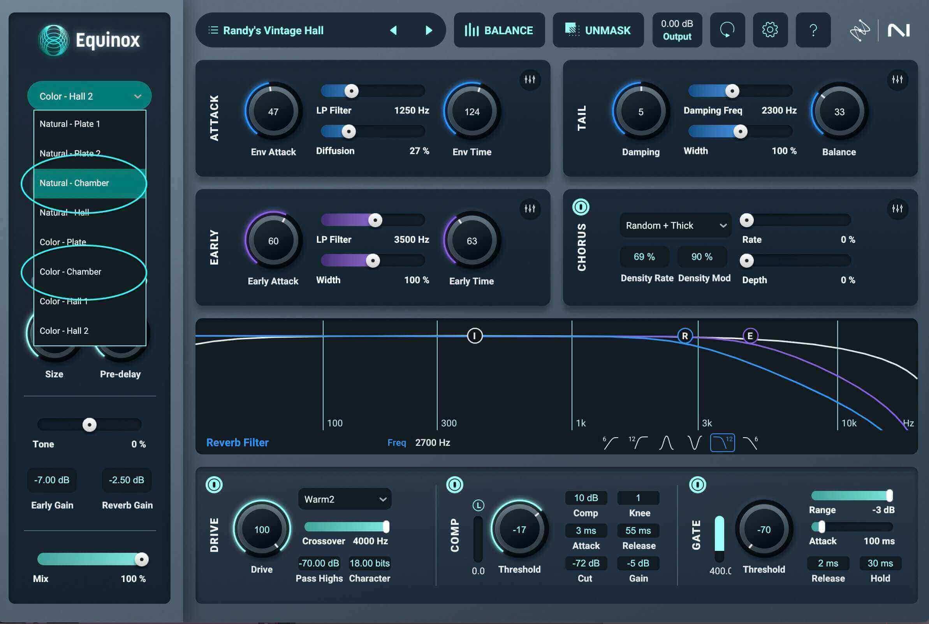Toggle the Chorus power button
This screenshot has width=929, height=624.
click(x=581, y=207)
